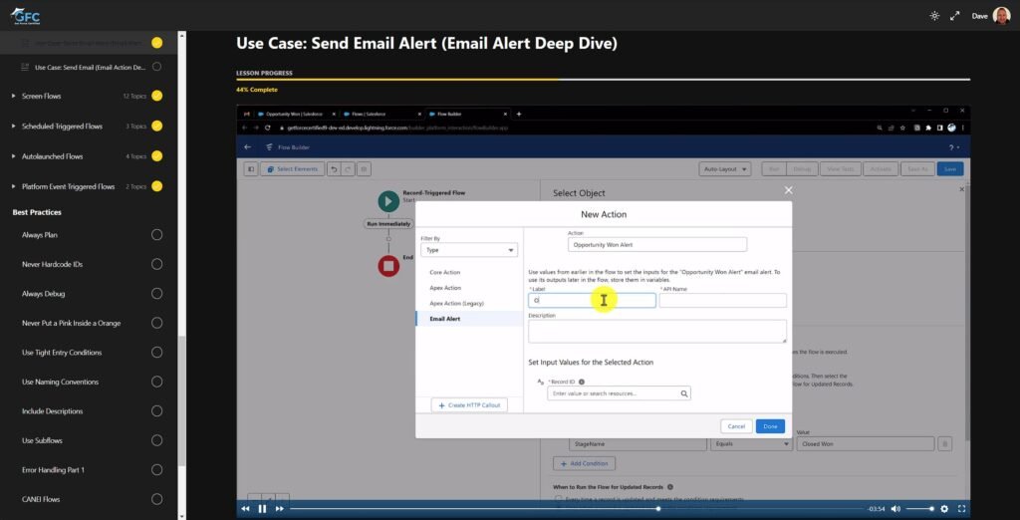Click the green Start play element
This screenshot has height=520, width=1020.
tap(388, 202)
